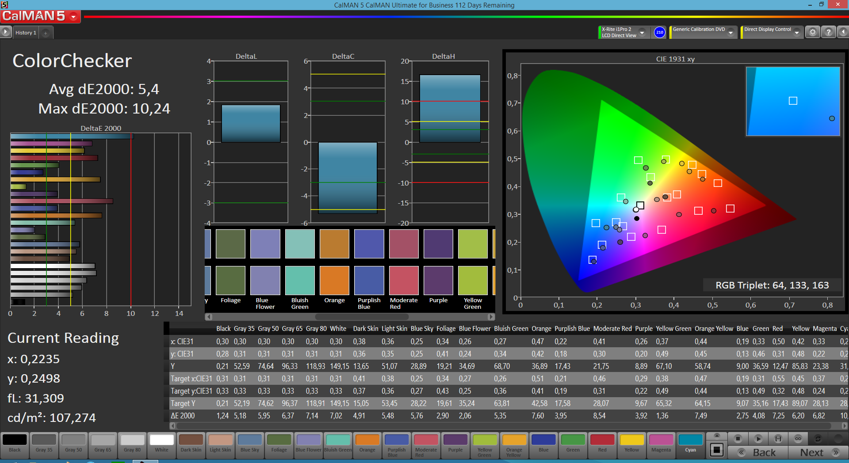The width and height of the screenshot is (849, 463).
Task: Go to the previous page with Back
Action: click(758, 452)
